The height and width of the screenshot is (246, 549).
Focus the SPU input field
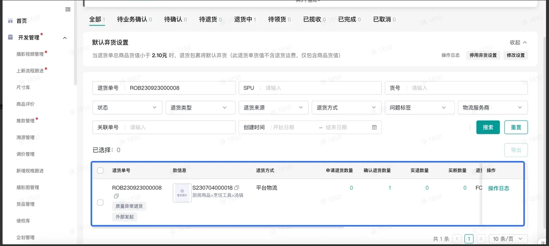310,88
